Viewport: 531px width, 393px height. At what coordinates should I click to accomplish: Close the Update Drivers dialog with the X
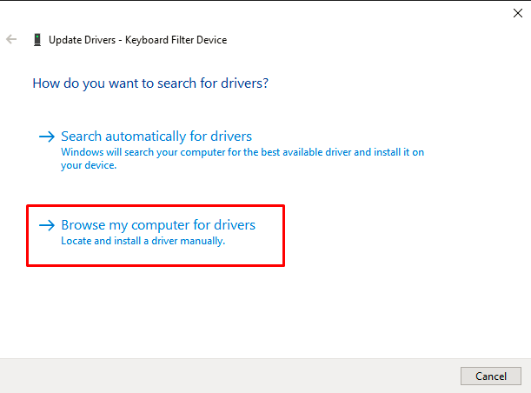[x=517, y=13]
